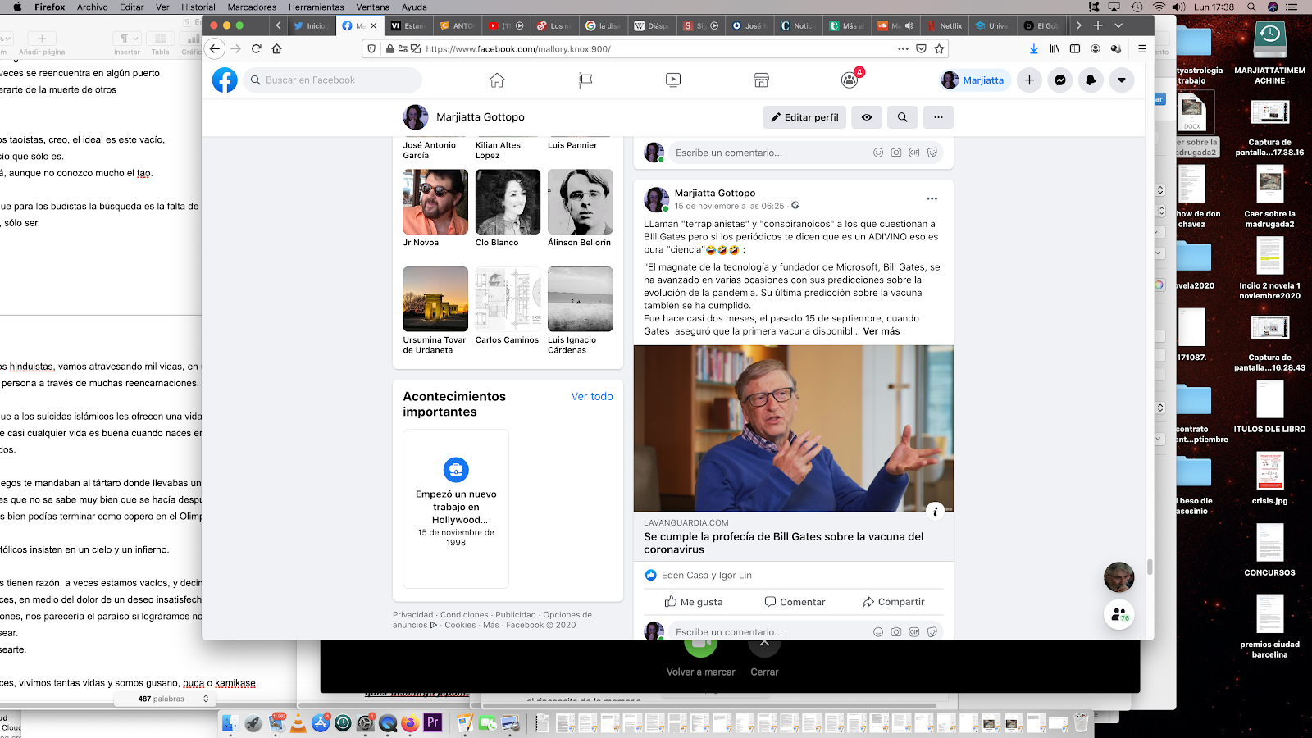Open Finder in the Dock
The width and height of the screenshot is (1312, 738).
coord(230,722)
